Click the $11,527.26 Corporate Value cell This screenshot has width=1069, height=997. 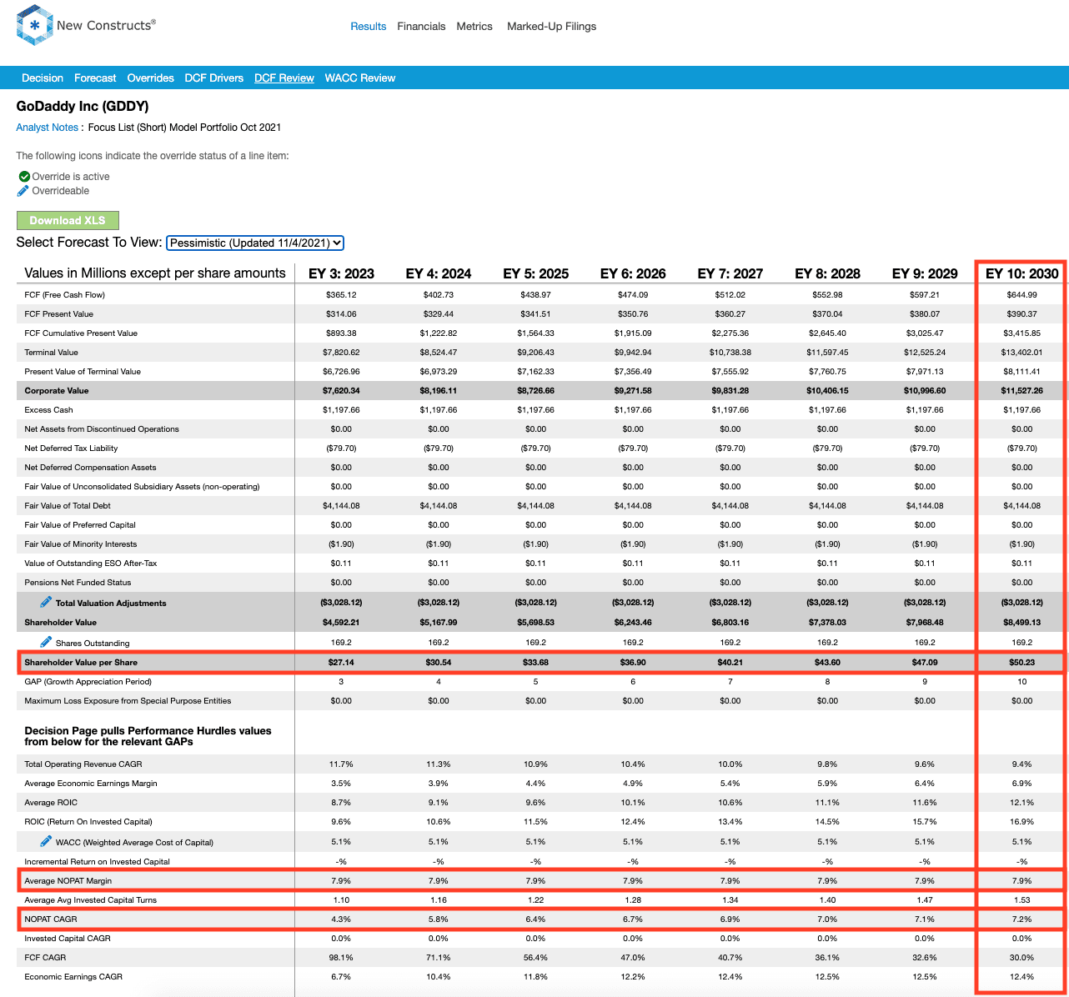point(1022,391)
